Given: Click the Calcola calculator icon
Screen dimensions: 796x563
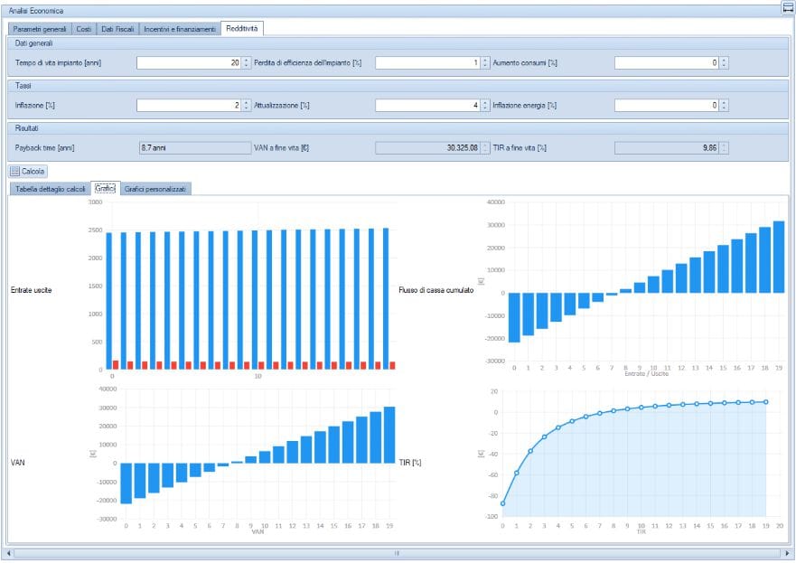Looking at the screenshot, I should click(x=15, y=171).
